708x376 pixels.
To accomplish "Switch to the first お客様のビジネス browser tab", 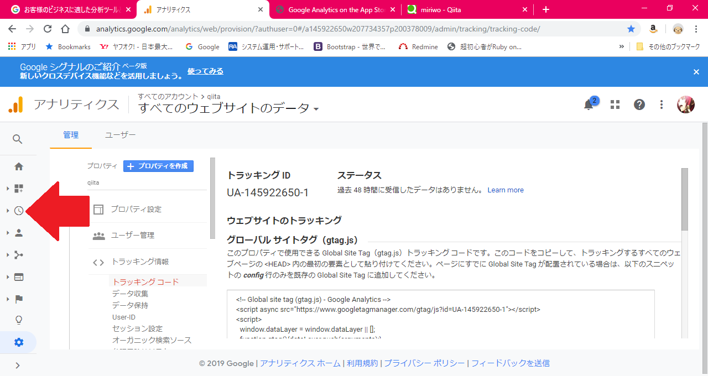I will [72, 9].
